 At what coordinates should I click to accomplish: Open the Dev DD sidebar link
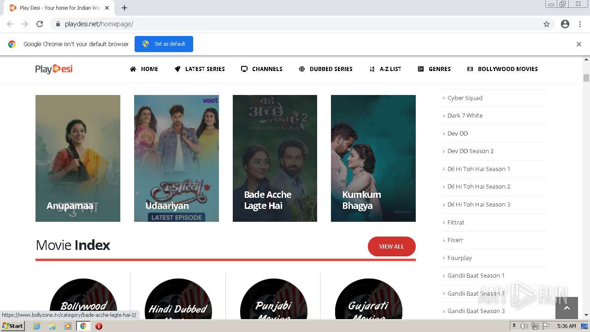point(458,133)
